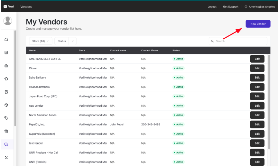Click Contact Phone column header
This screenshot has height=167, width=278.
[150, 51]
